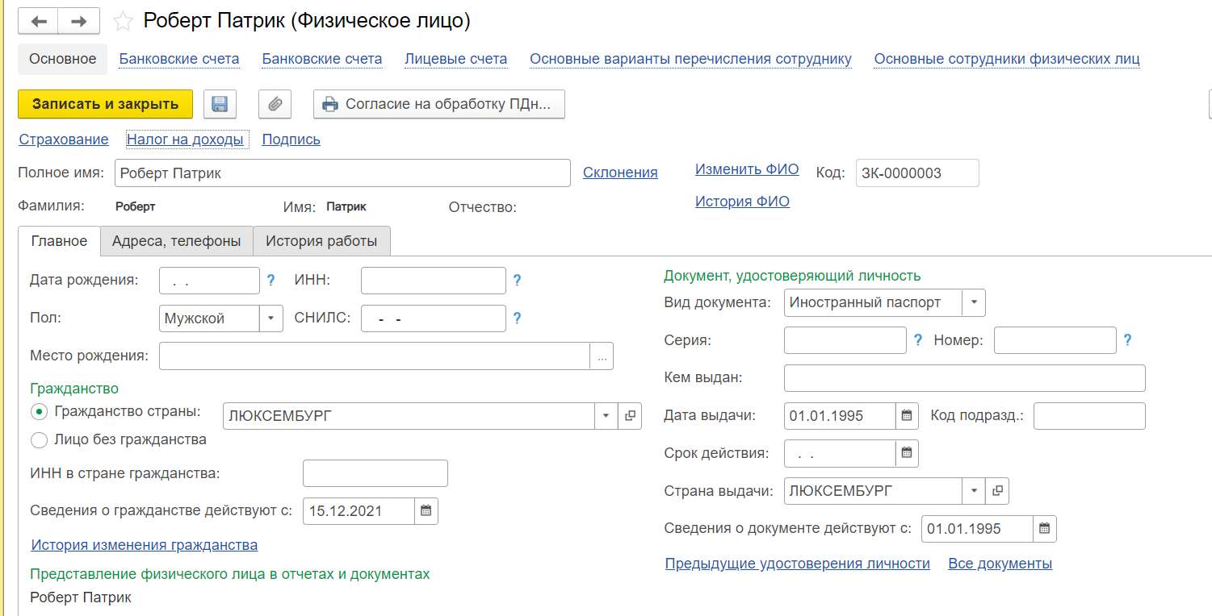This screenshot has height=616, width=1212.
Task: Click the paperclip attachments icon
Action: coord(275,104)
